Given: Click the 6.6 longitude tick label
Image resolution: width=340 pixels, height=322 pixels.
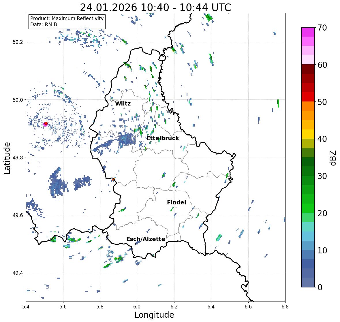Looking at the screenshot, I should (x=248, y=307).
